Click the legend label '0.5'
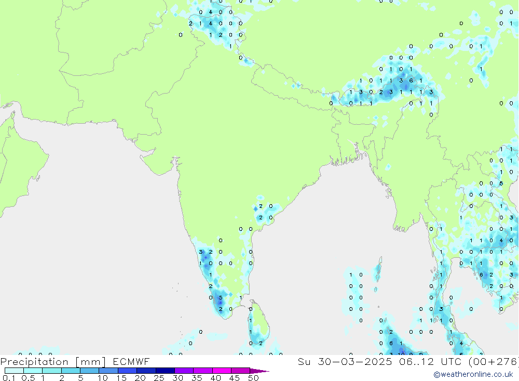The width and height of the screenshot is (519, 381). 28,378
